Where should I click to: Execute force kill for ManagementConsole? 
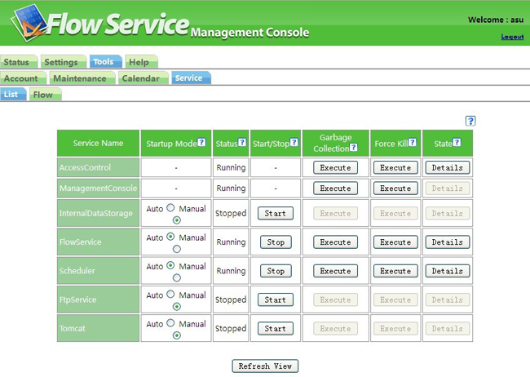pyautogui.click(x=395, y=188)
